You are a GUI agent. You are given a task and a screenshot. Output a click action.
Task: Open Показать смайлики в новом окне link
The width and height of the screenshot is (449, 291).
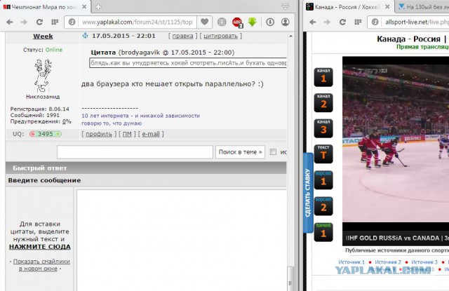click(x=40, y=265)
